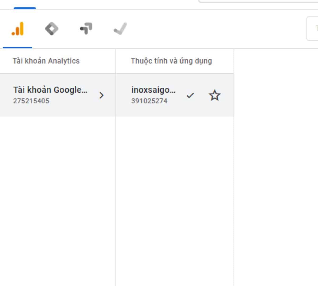This screenshot has height=286, width=318.
Task: Open the Surveys checkmark icon tab
Action: pos(120,29)
